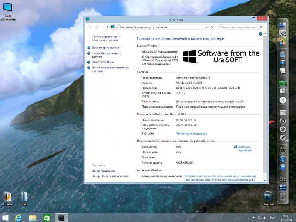Switch input language 'РУС' indicator
Screen dimensions: 296x222
[x=273, y=218]
